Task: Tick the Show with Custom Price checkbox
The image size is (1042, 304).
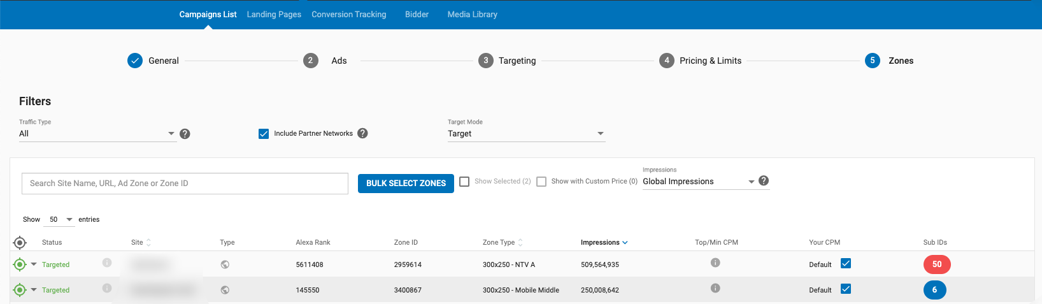Action: [x=541, y=182]
